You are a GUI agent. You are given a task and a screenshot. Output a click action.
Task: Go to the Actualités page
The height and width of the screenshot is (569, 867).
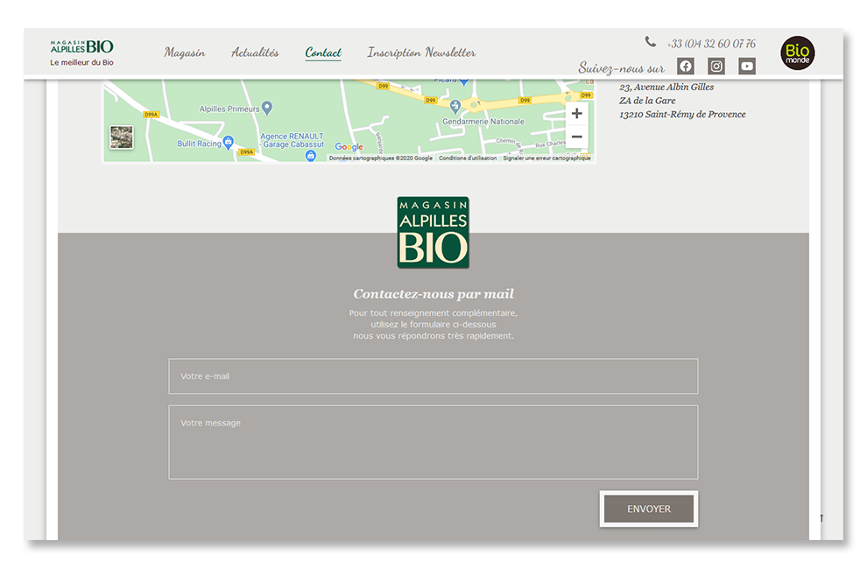point(255,53)
